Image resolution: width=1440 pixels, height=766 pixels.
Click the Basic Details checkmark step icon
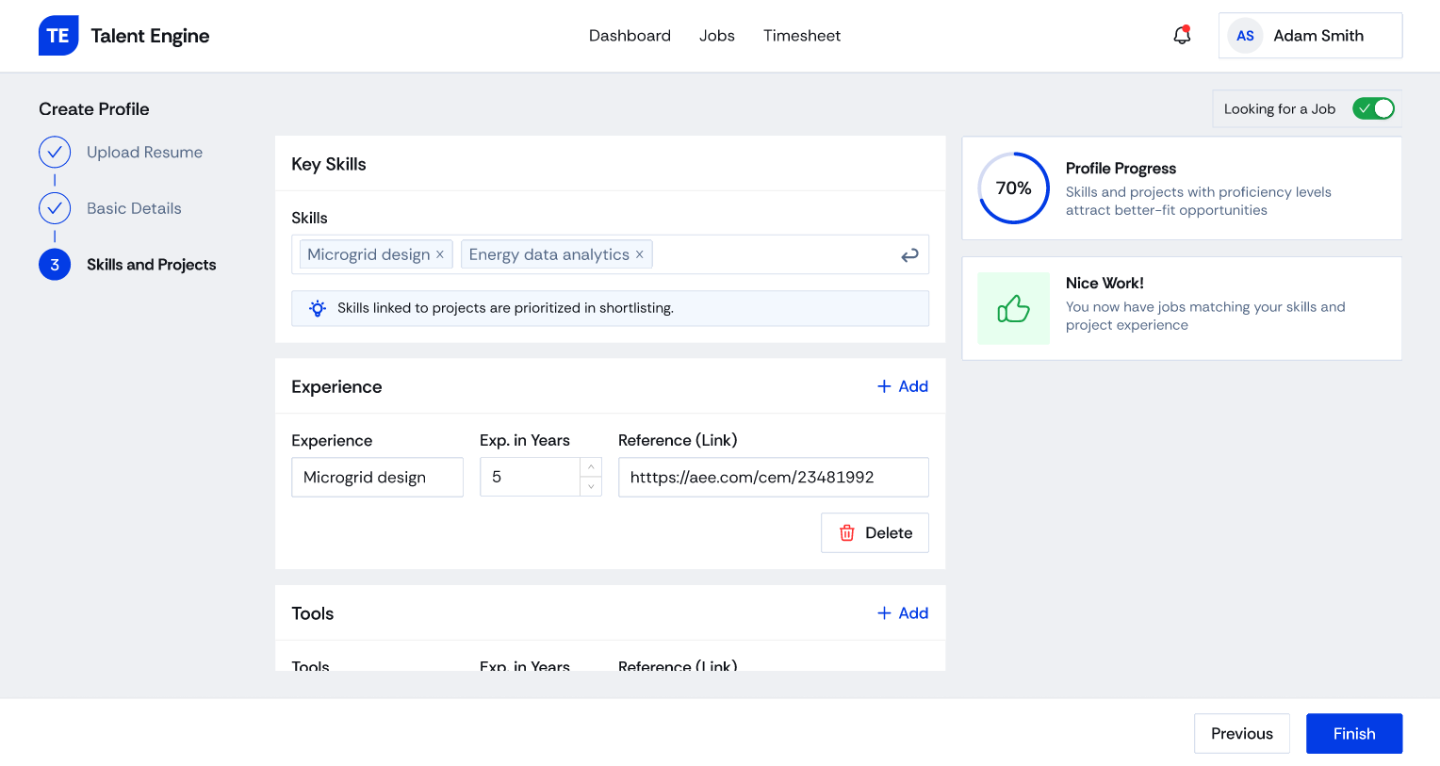55,208
